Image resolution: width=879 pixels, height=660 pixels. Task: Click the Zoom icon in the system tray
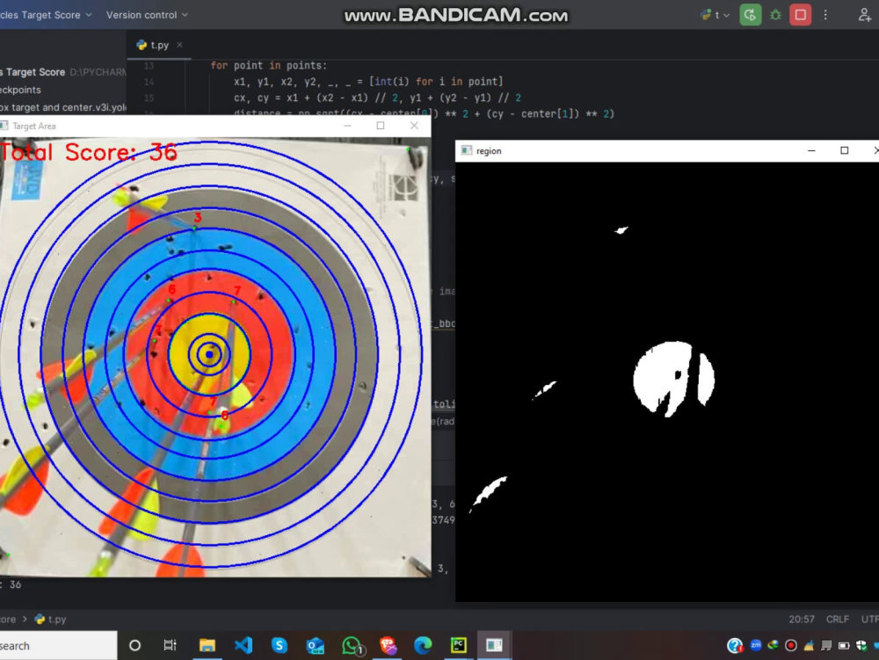pyautogui.click(x=756, y=645)
